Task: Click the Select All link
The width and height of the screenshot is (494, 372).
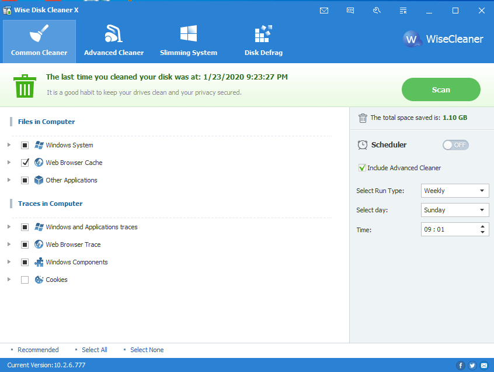Action: coord(95,350)
